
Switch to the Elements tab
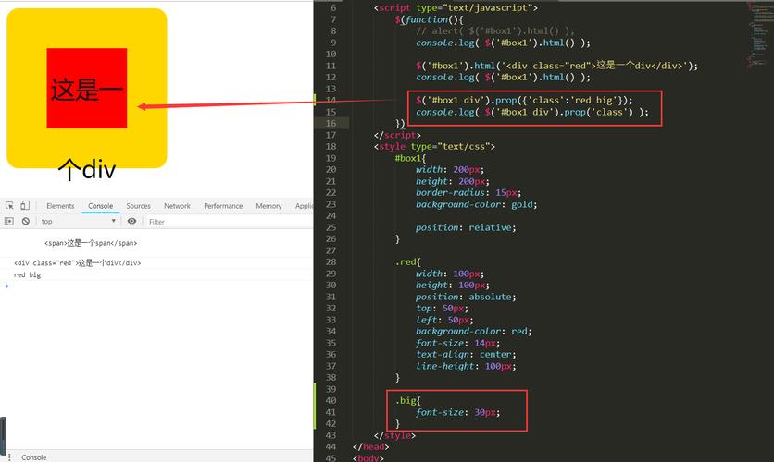point(60,206)
